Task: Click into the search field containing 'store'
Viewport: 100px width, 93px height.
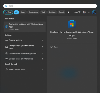Action: click(x=50, y=6)
